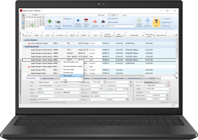Click the Réinitialiser icon
The image size is (198, 140).
pyautogui.click(x=163, y=22)
